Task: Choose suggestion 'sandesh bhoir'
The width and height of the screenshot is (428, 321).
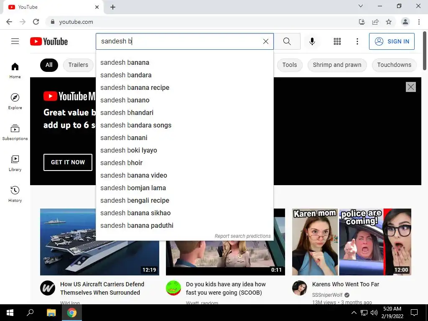Action: point(184,163)
